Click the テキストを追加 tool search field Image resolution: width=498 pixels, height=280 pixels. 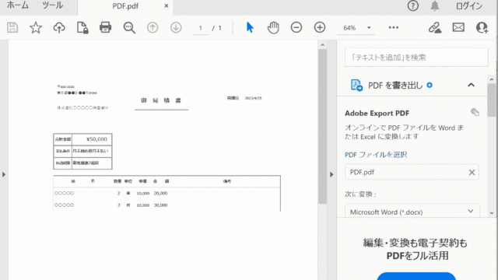point(416,58)
